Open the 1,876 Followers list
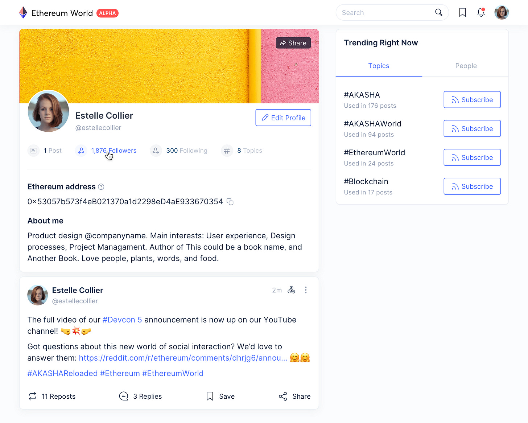 [x=114, y=151]
